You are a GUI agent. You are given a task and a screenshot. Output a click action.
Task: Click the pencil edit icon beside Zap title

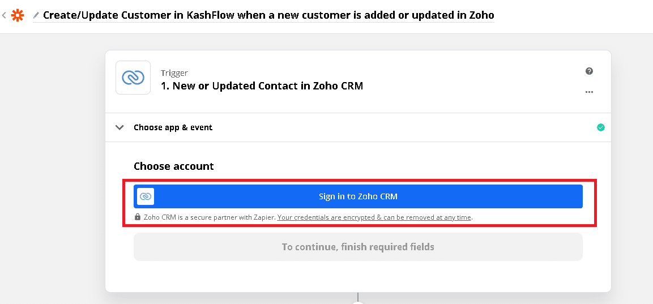(36, 15)
